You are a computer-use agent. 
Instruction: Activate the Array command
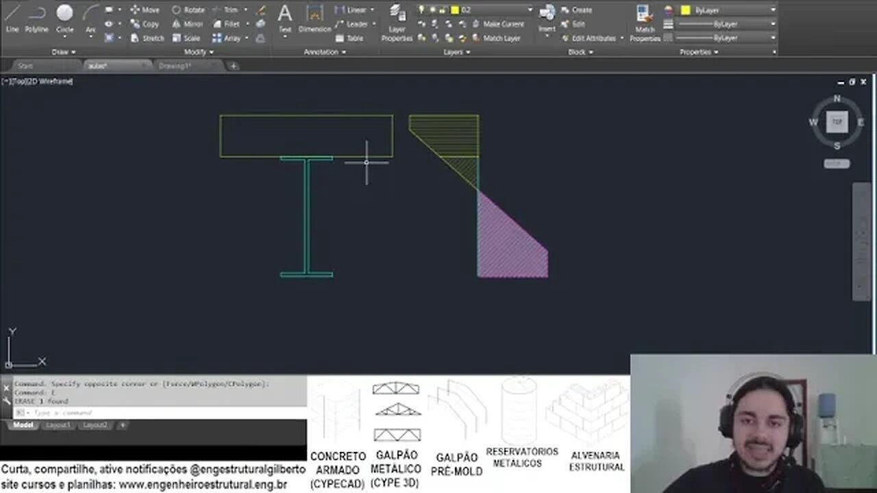(226, 38)
